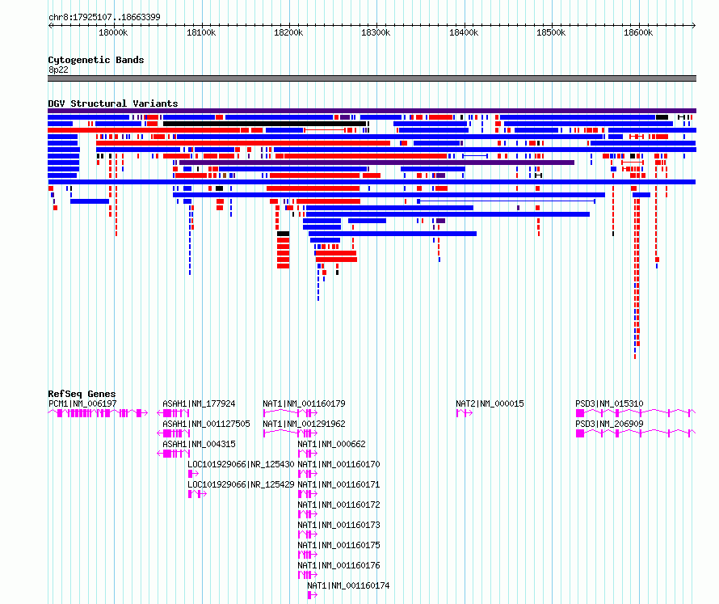
Task: Open the NAT1|NM_001160170 gene label
Action: click(338, 464)
